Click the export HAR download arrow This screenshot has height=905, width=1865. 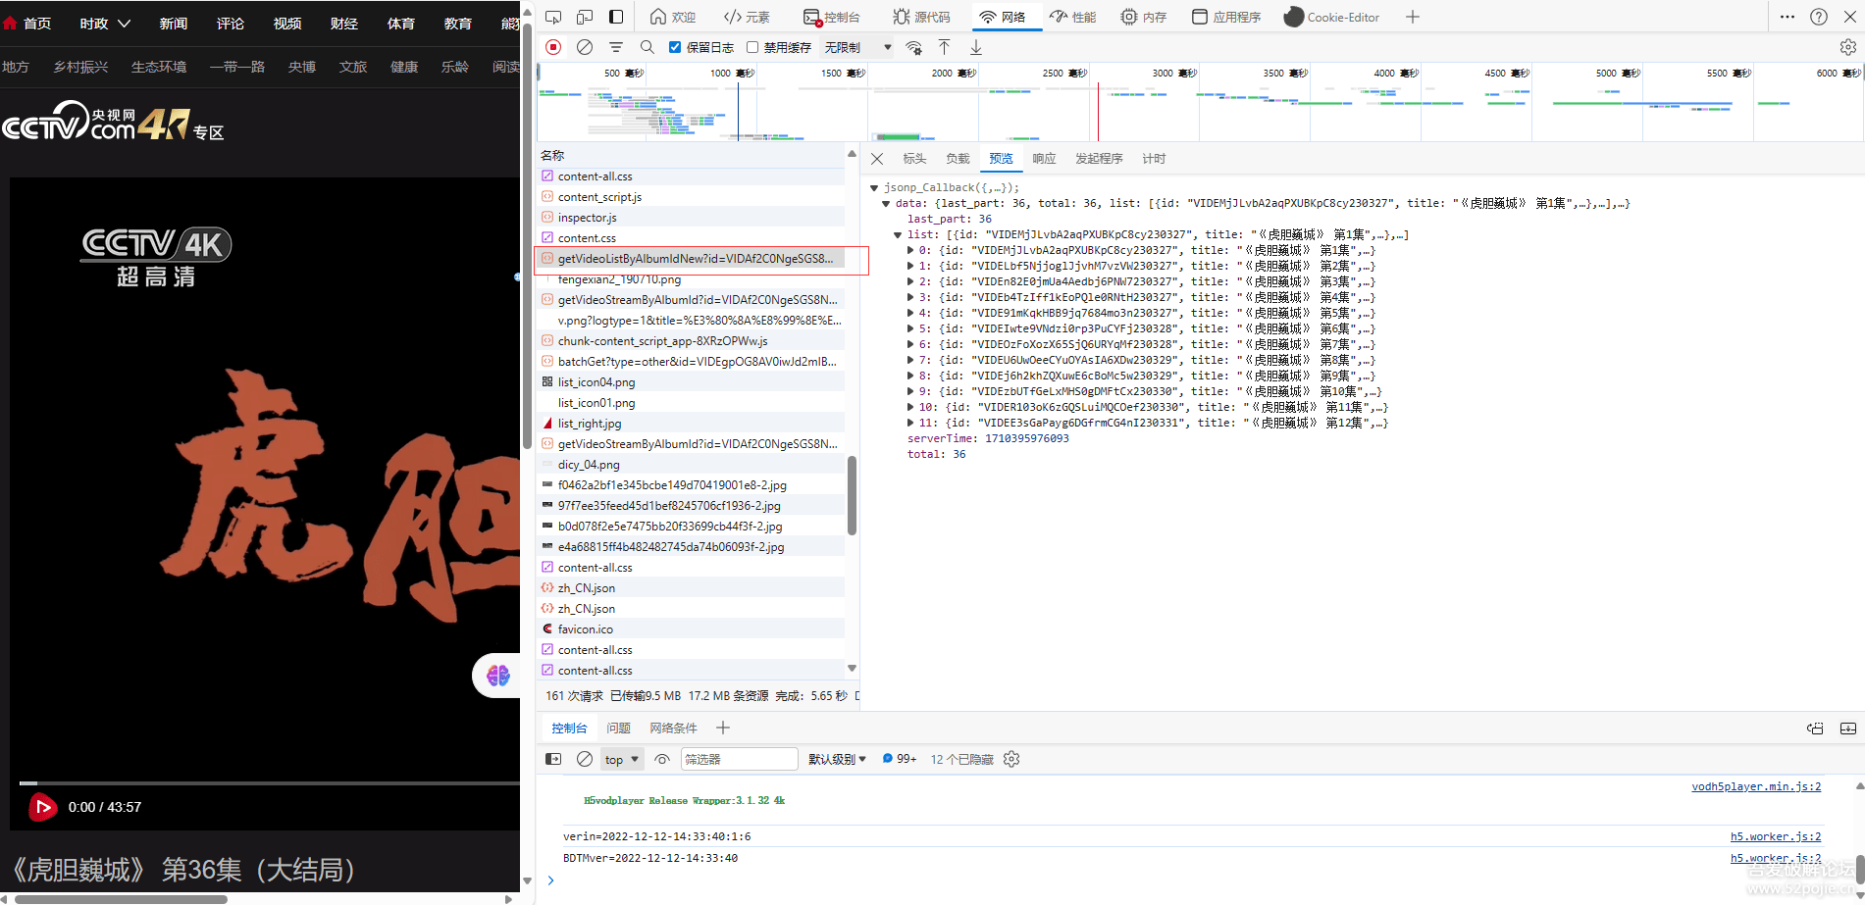tap(976, 47)
